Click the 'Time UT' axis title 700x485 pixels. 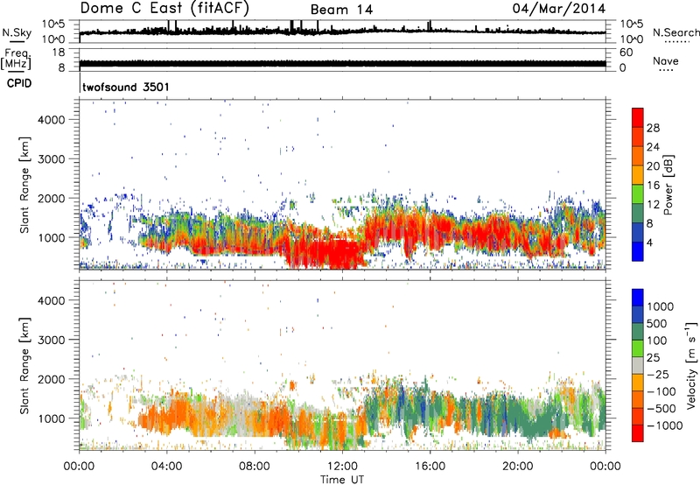coord(342,480)
